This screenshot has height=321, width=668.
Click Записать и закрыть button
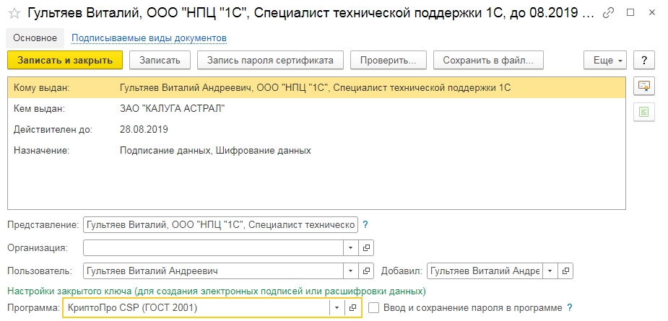[x=65, y=60]
